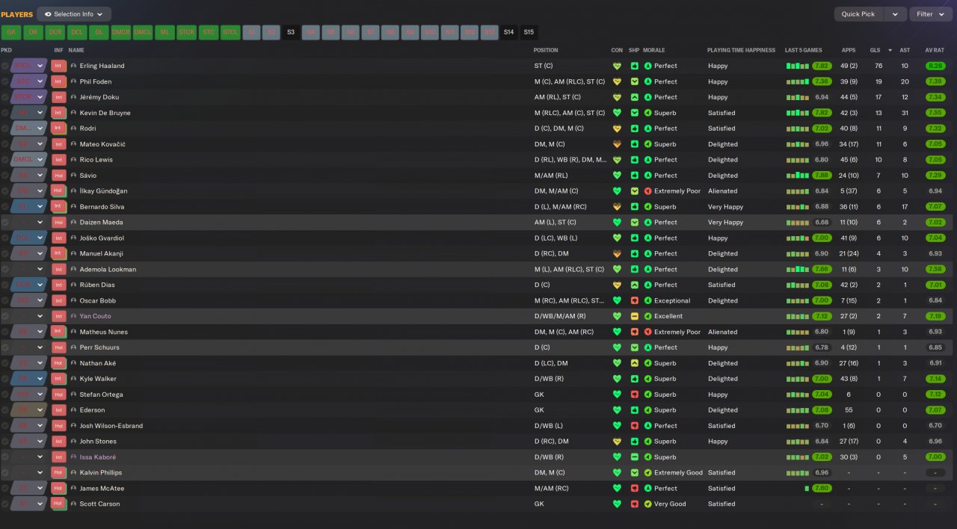Click morale icon for Matheus Nunes
The image size is (957, 529).
[x=648, y=332]
